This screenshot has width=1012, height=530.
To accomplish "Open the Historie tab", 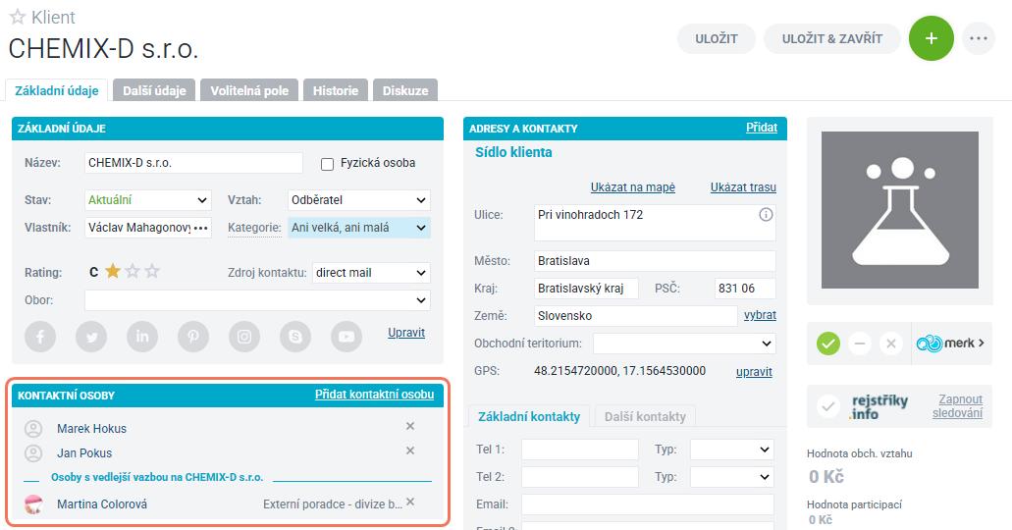I will point(336,90).
